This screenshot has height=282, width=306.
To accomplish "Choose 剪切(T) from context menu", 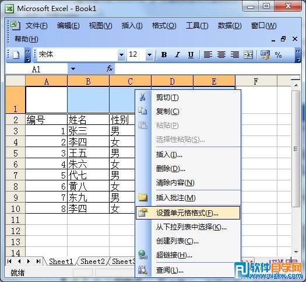I will point(188,97).
